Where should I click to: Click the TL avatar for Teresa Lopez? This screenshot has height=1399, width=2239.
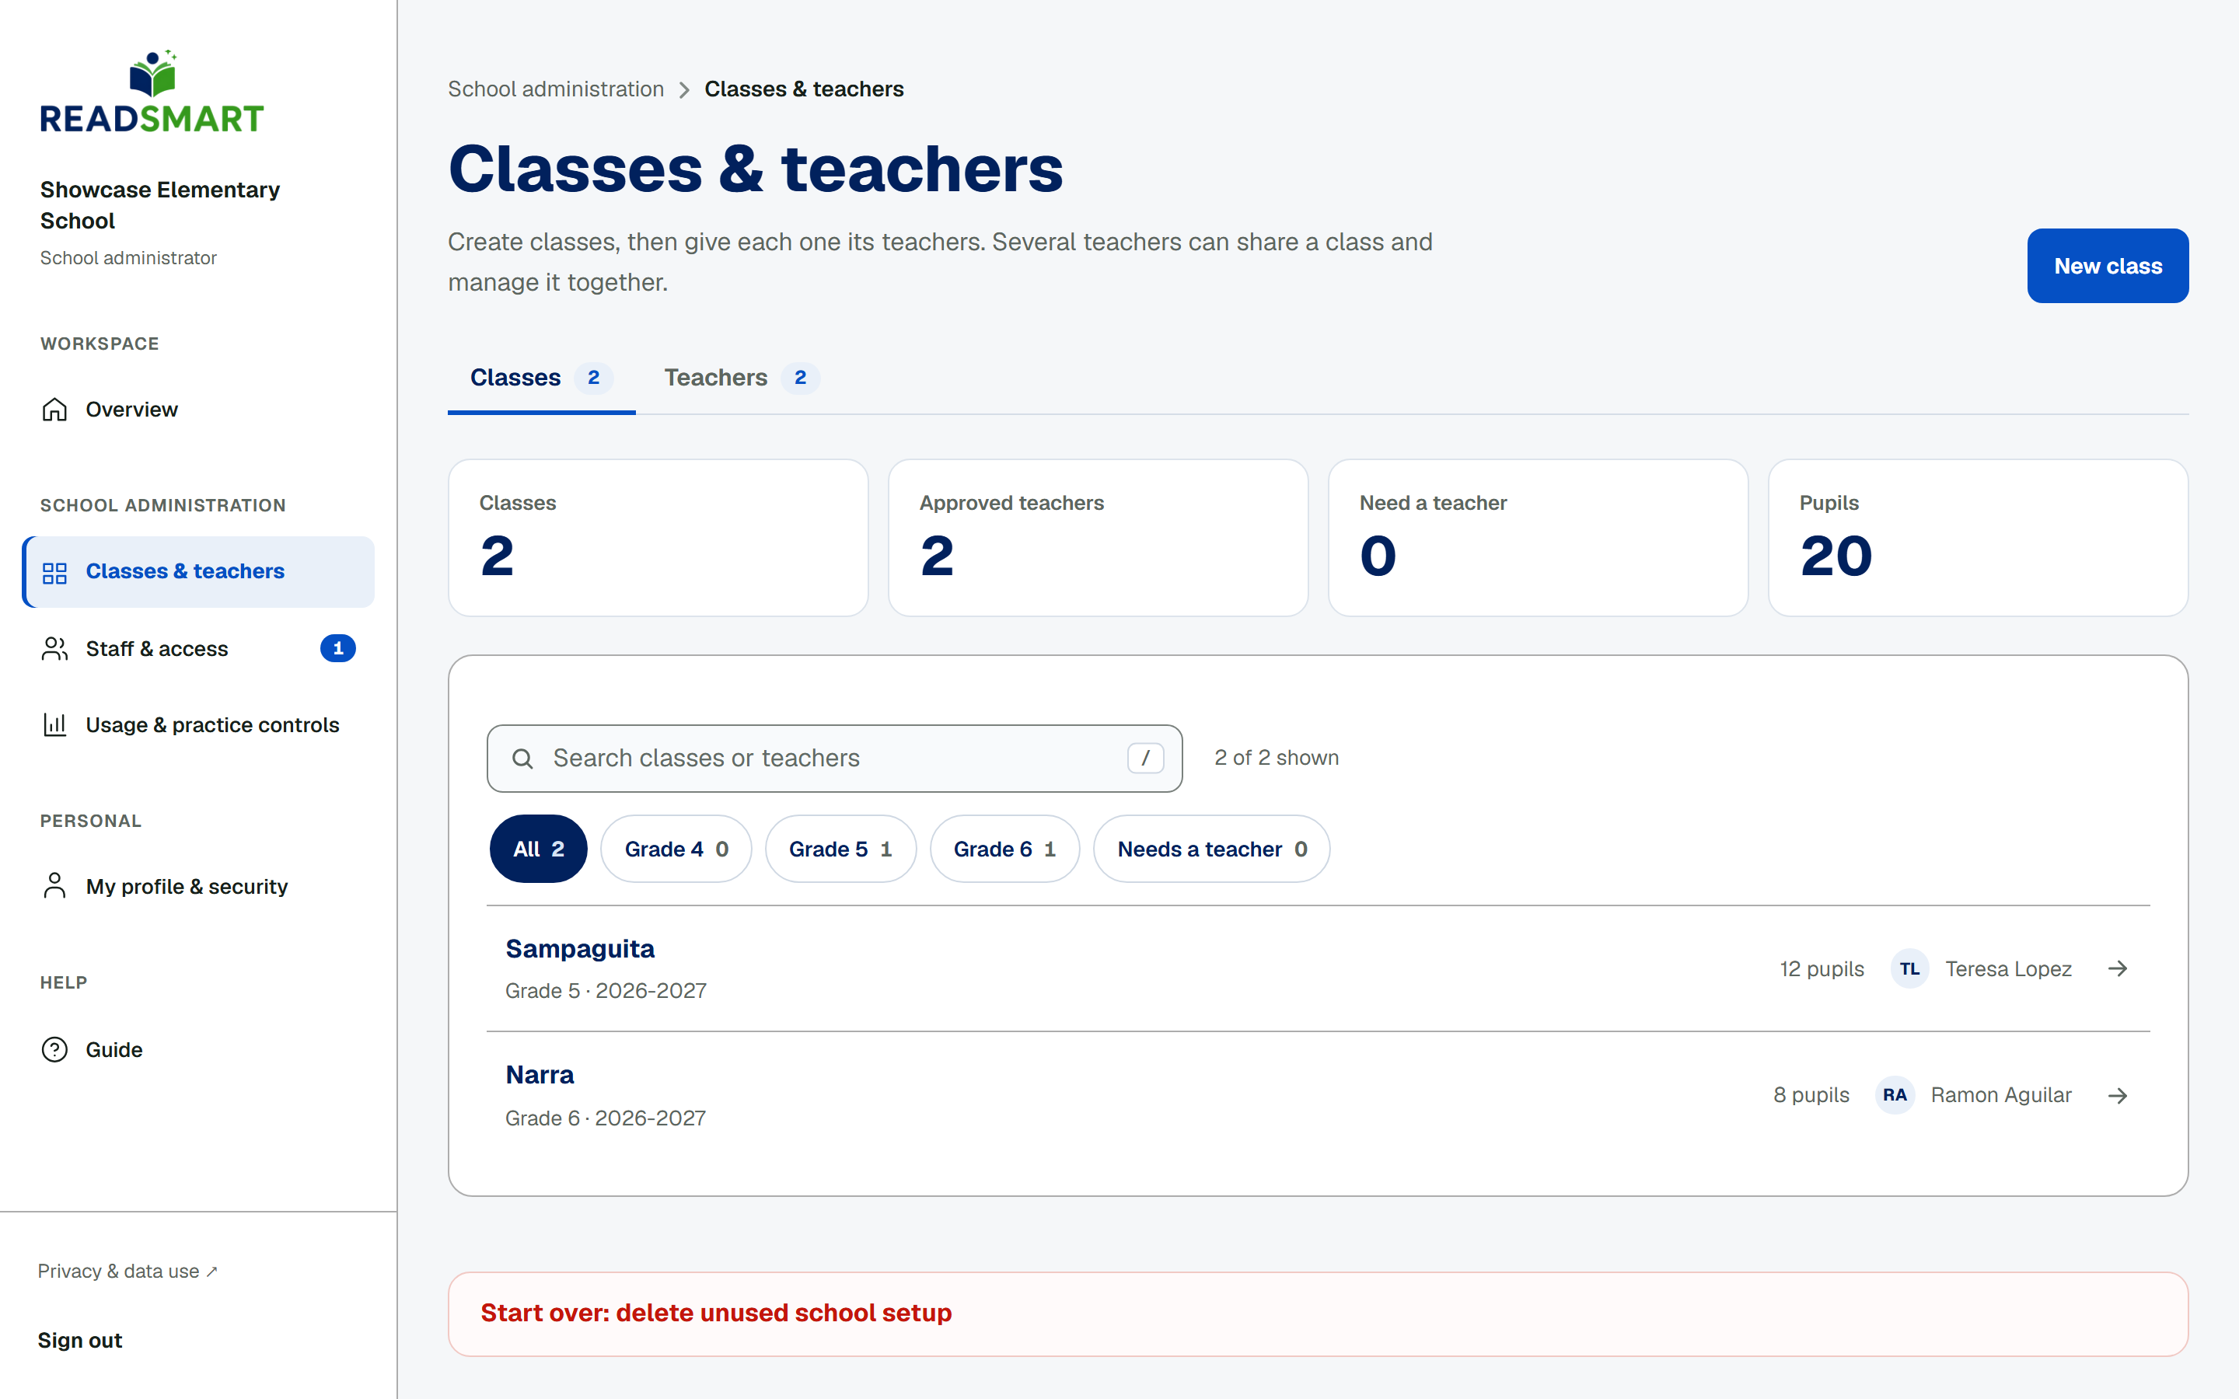1909,968
